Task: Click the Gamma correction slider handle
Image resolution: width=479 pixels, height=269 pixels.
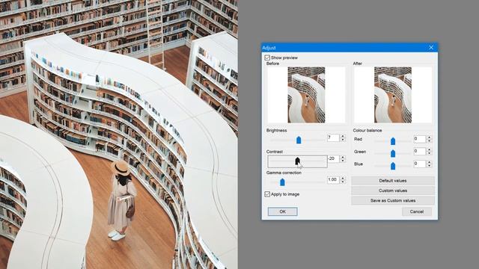Action: point(282,182)
